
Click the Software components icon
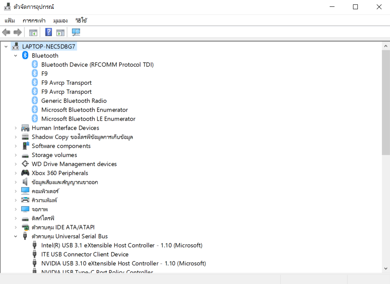tap(25, 146)
